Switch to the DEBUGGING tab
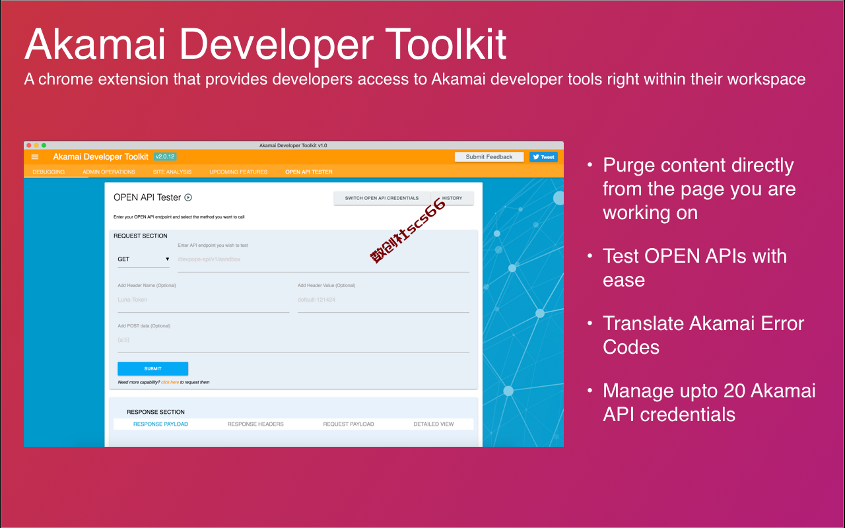Screen dimensions: 845x528 point(49,172)
